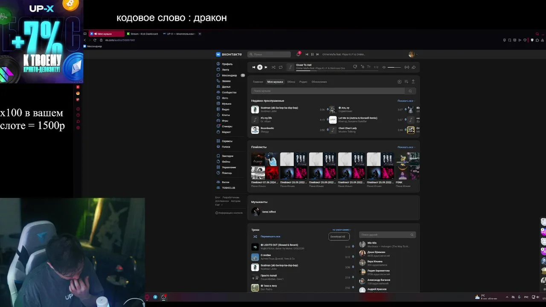Pause music from the top header mini-player
This screenshot has width=546, height=307.
click(x=312, y=54)
